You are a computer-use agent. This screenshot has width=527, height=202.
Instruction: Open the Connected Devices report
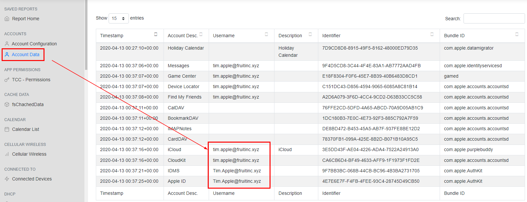point(32,179)
